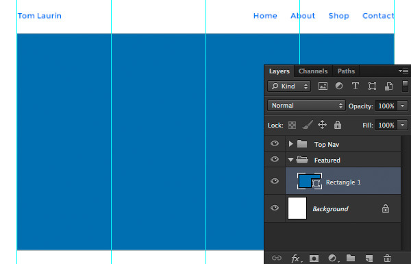Image resolution: width=411 pixels, height=264 pixels.
Task: Click the Tom Laurin logo text
Action: [40, 16]
